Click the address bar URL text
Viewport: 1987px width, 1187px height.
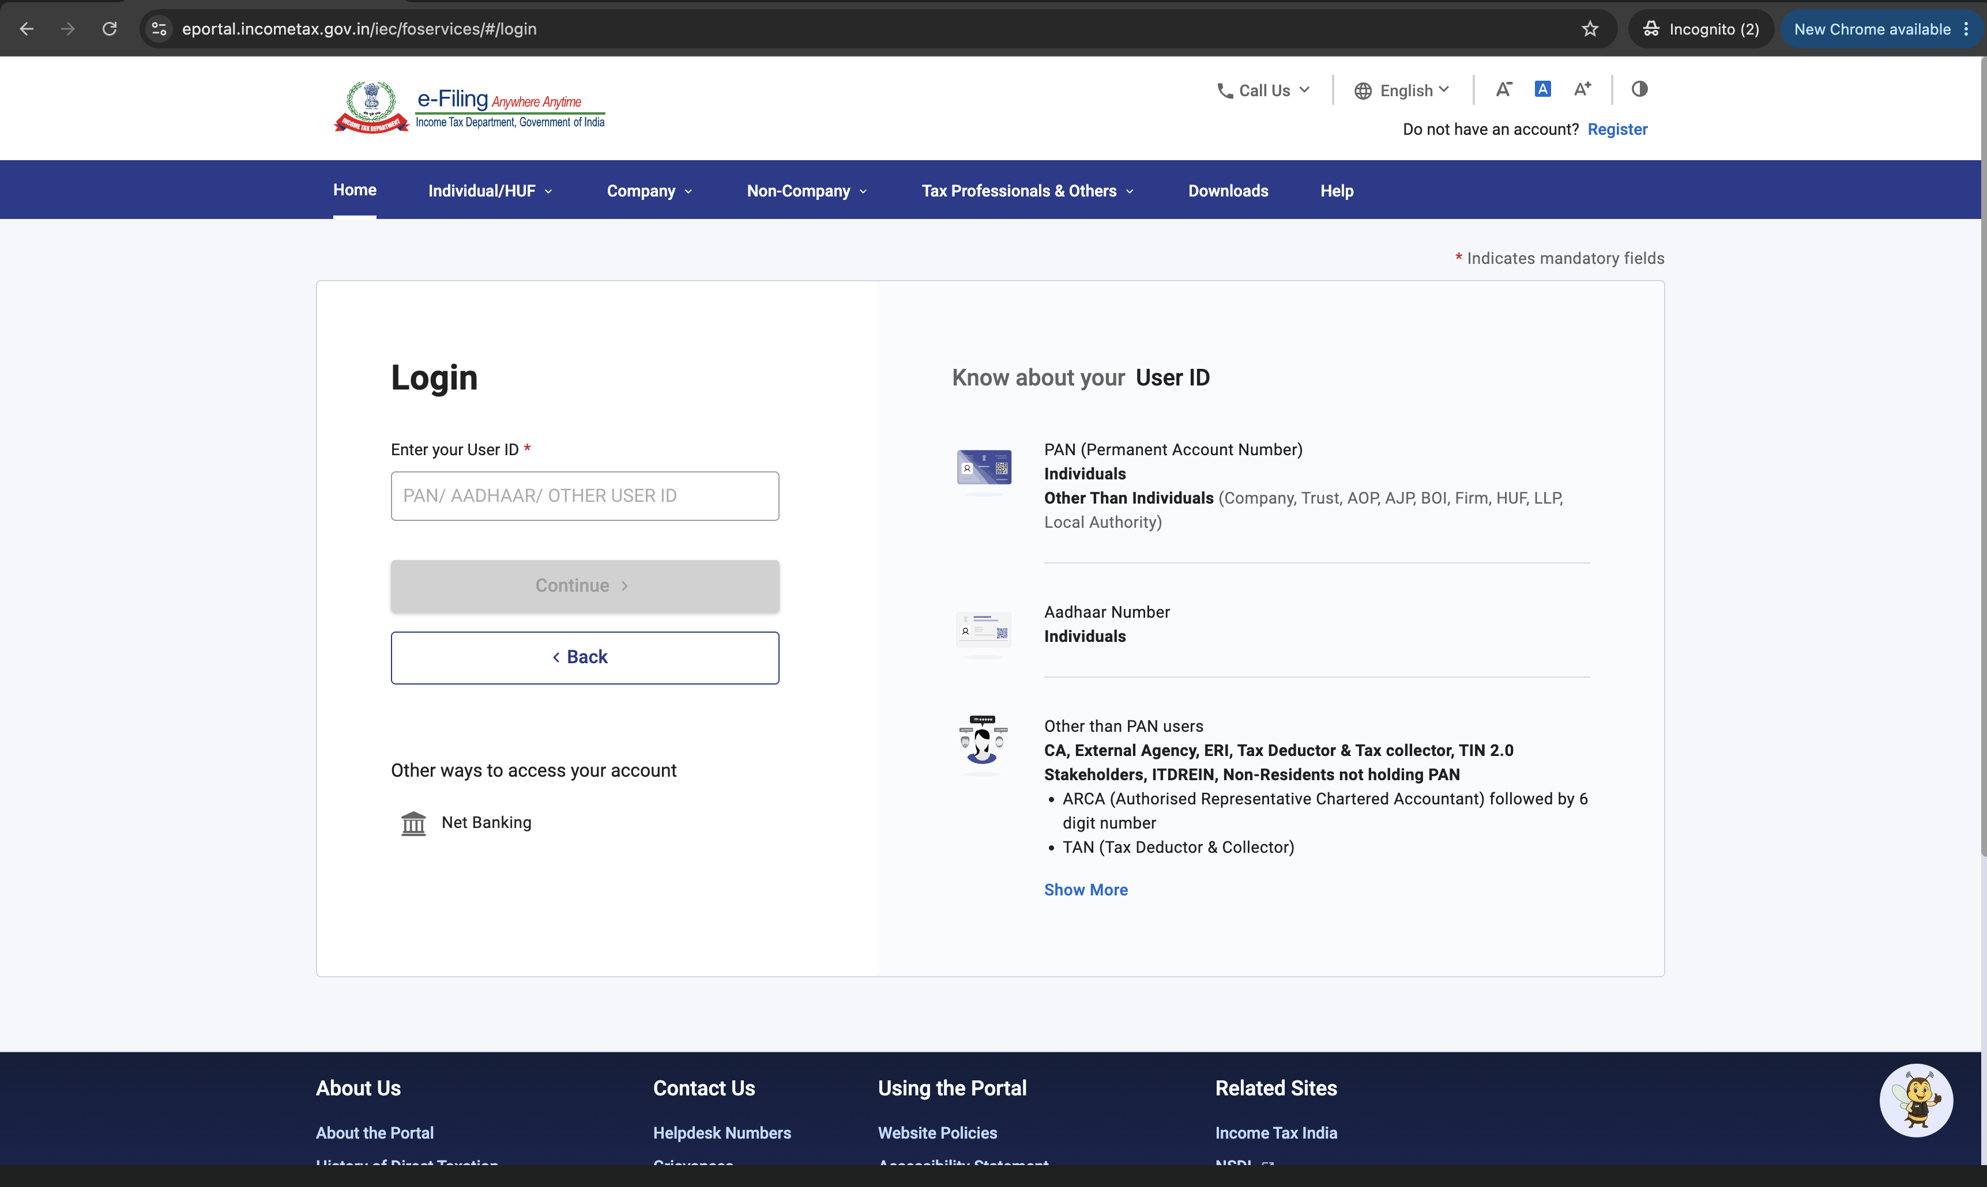(359, 29)
